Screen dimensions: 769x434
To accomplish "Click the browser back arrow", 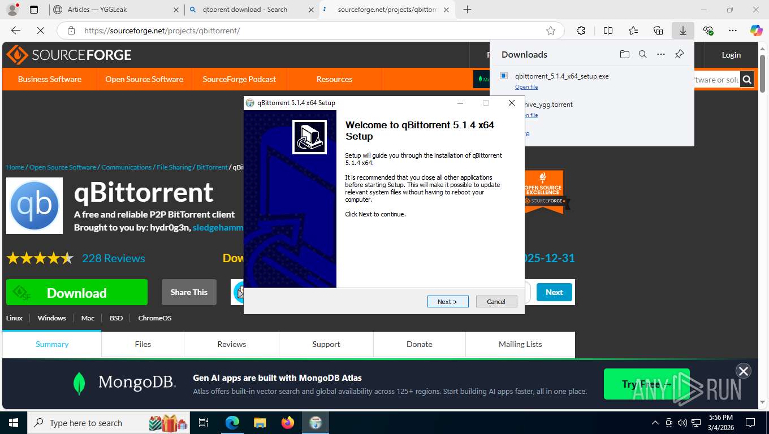I will (x=16, y=31).
